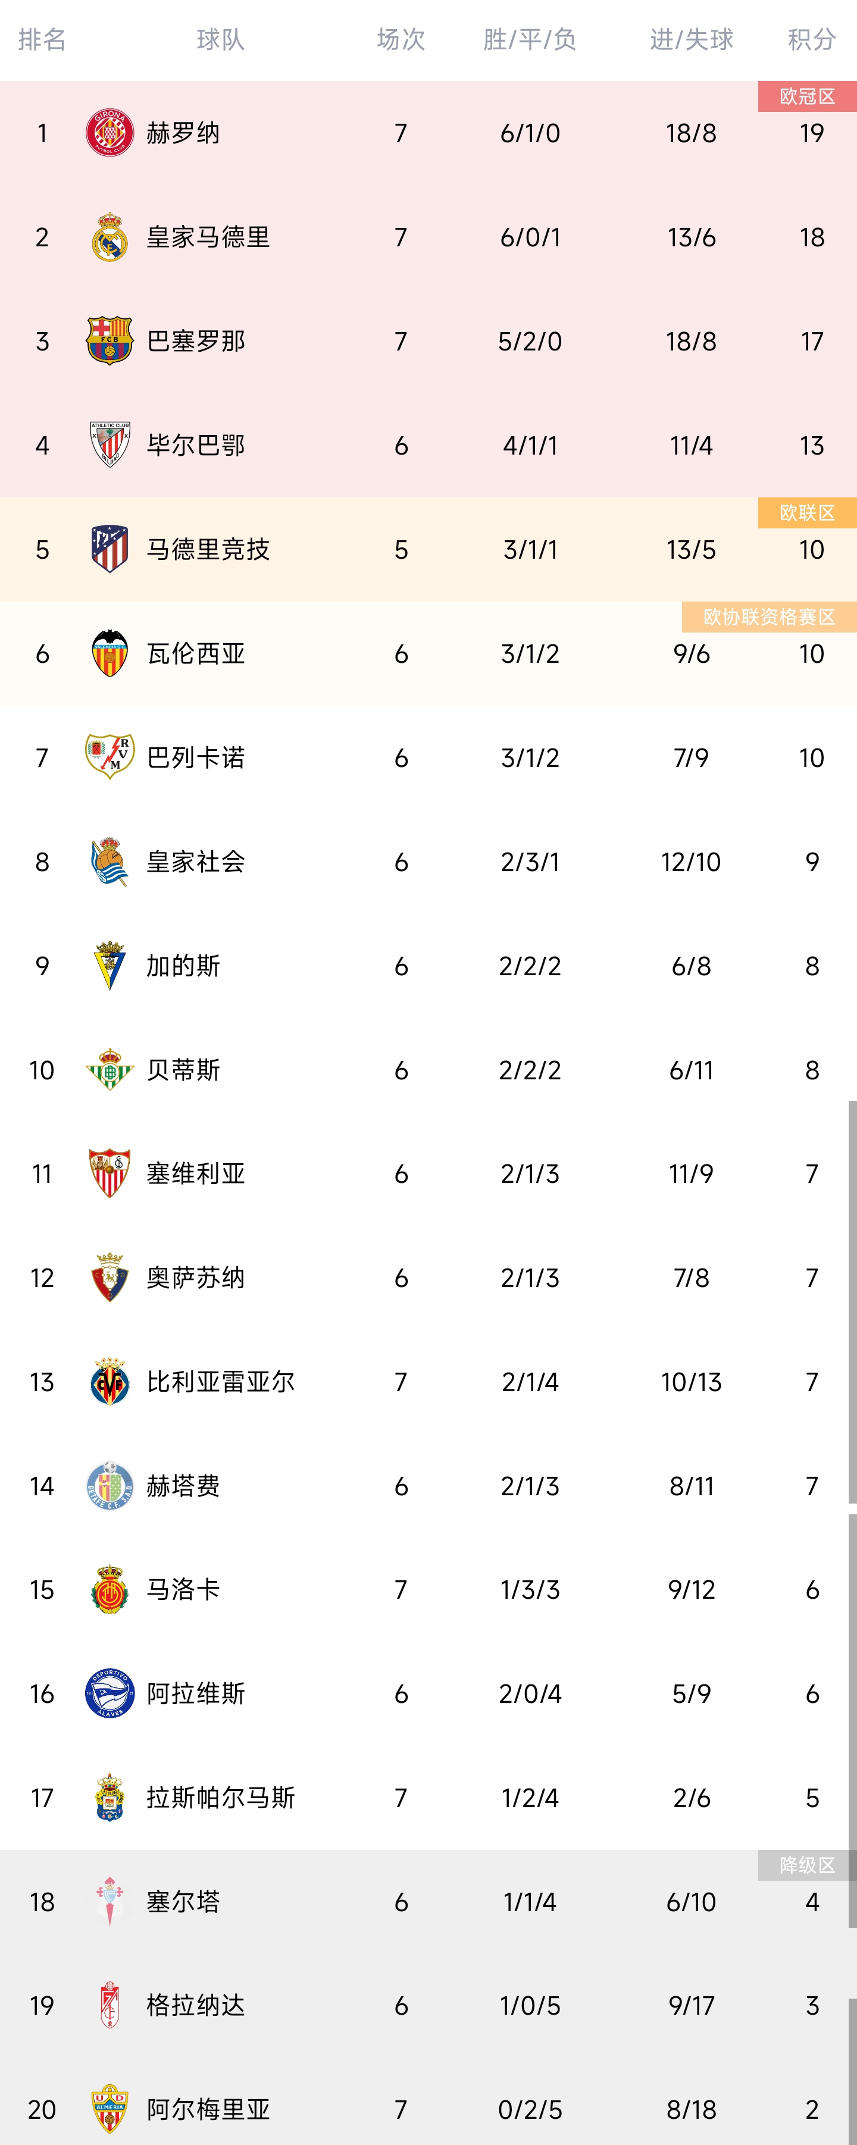Image resolution: width=857 pixels, height=2145 pixels.
Task: Click the Valencia bat crest
Action: point(109,653)
